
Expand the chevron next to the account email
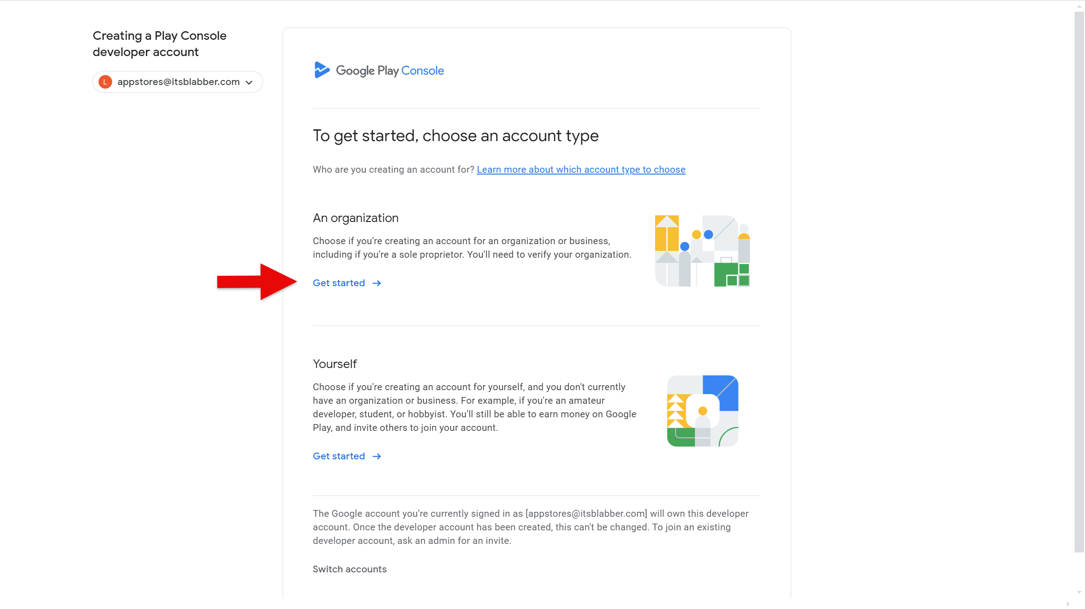coord(248,82)
